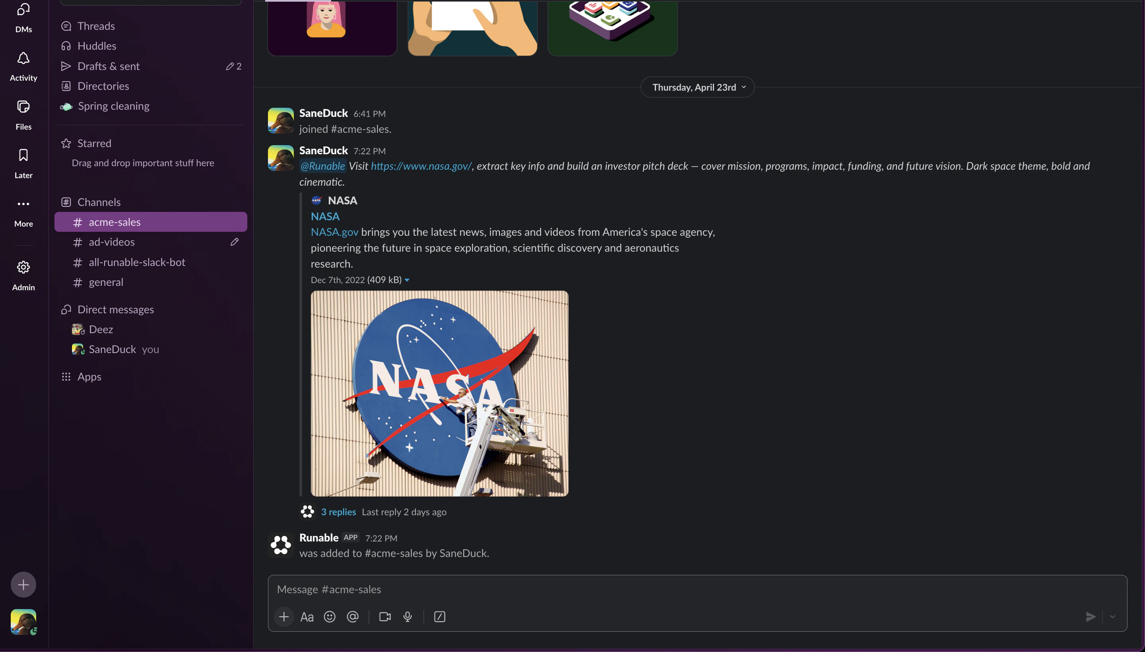Click the APP badge beside Runable
Screen dimensions: 1145x652
tap(351, 538)
